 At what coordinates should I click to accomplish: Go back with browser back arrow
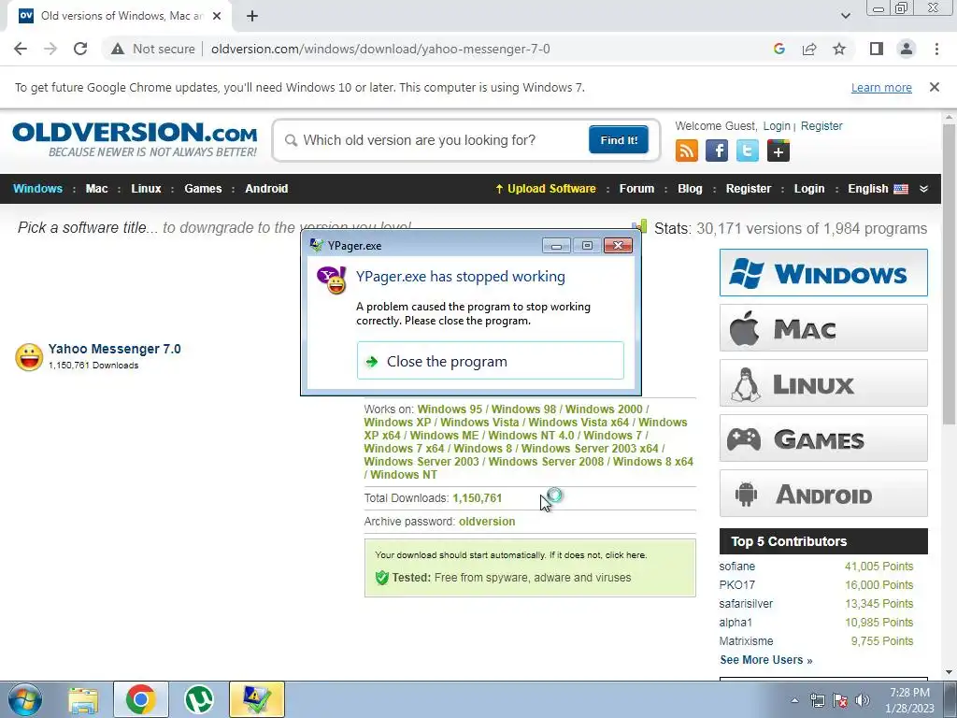coord(21,49)
